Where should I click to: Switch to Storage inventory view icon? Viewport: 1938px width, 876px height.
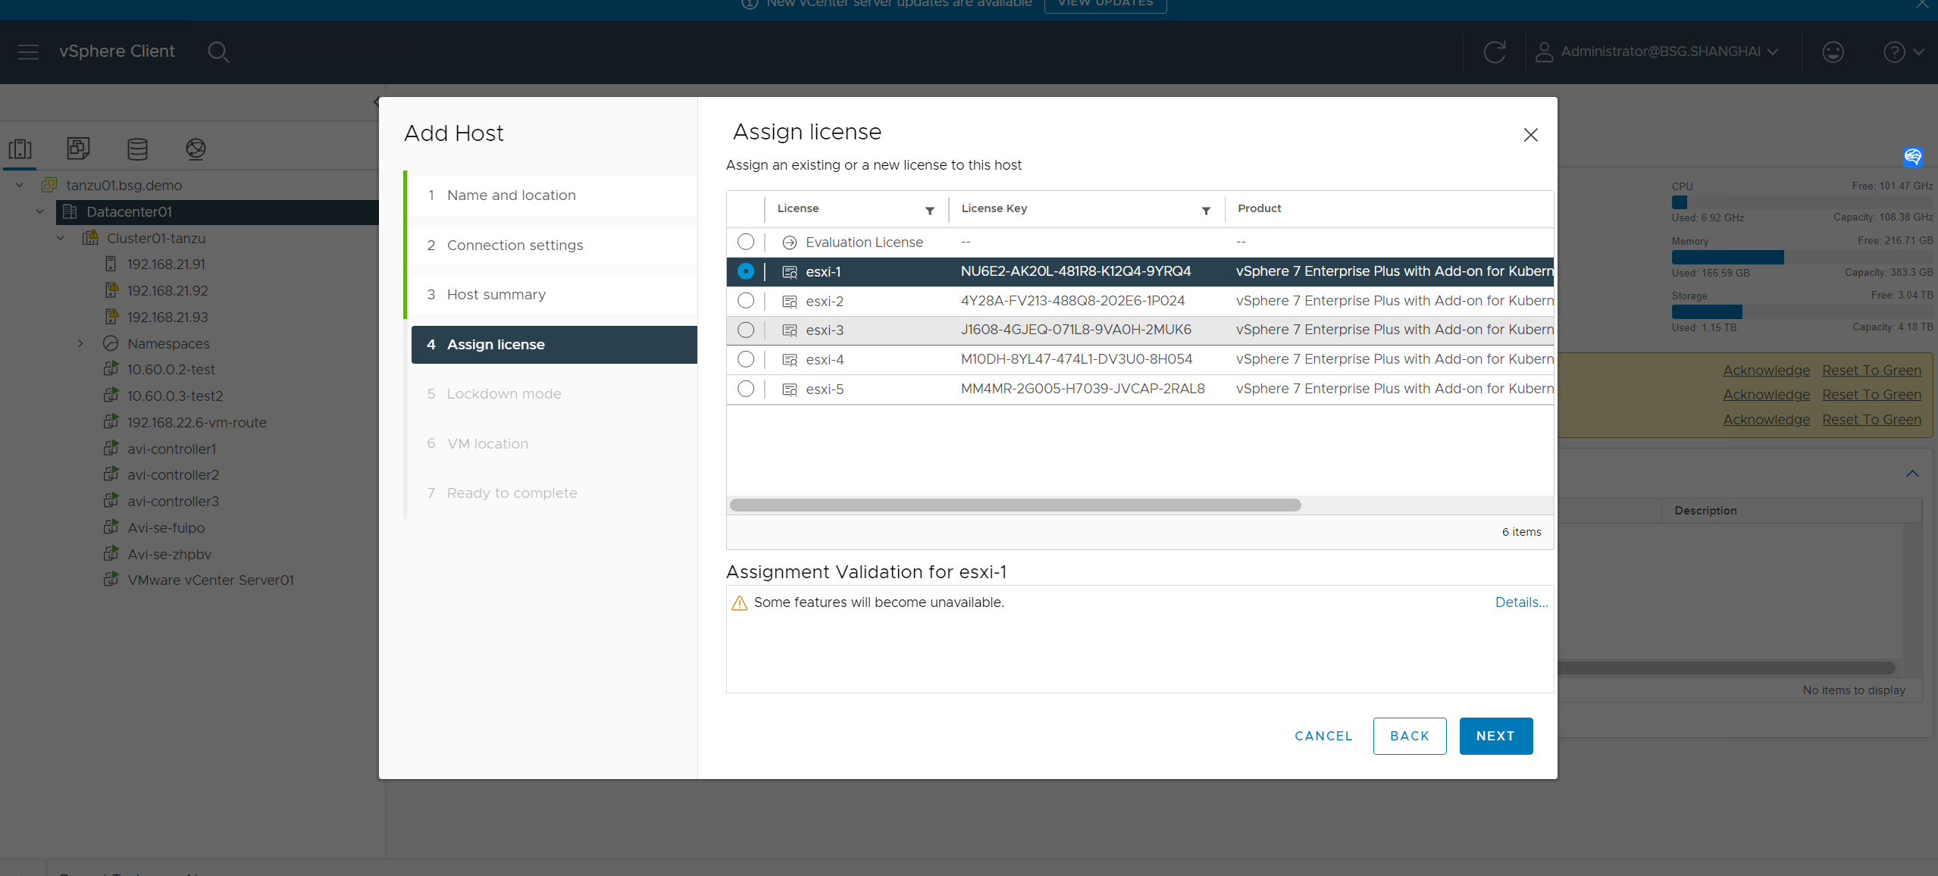tap(137, 149)
